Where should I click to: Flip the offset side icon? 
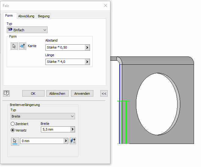pyautogui.click(x=73, y=141)
